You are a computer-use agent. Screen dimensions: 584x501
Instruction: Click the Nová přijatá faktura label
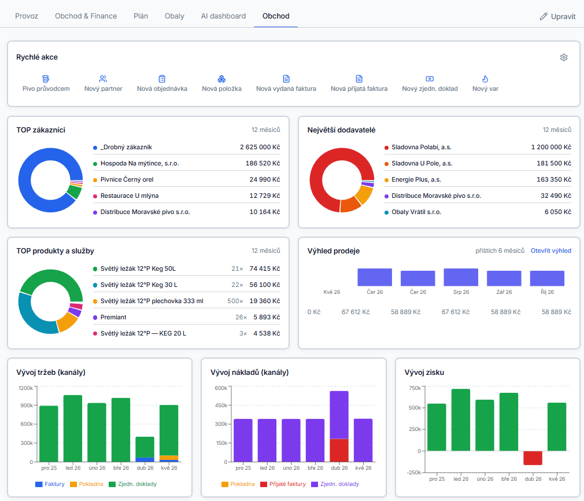[x=359, y=89]
